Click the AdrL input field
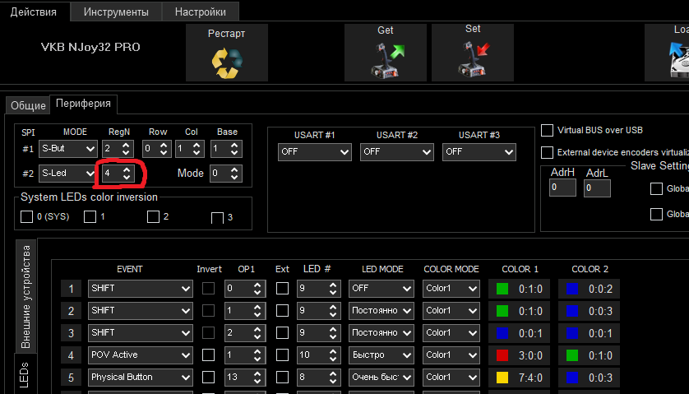Screen dimensions: 689x394 pyautogui.click(x=597, y=188)
